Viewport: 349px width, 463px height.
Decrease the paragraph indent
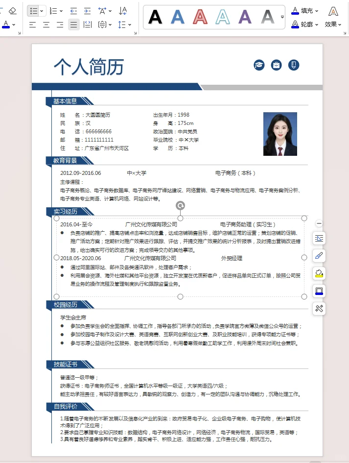click(74, 11)
